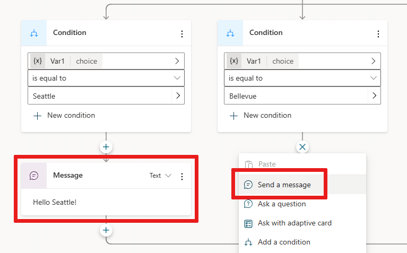Click the Message node speech bubble icon
The height and width of the screenshot is (253, 407).
[34, 176]
